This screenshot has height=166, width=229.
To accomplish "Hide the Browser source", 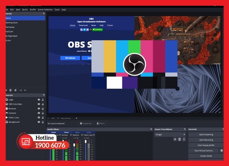I will tap(39, 108).
